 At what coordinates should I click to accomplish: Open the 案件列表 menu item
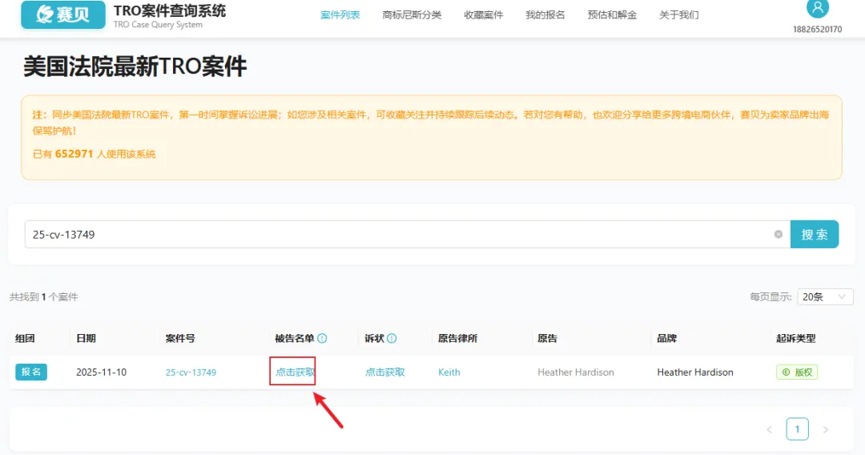coord(340,15)
